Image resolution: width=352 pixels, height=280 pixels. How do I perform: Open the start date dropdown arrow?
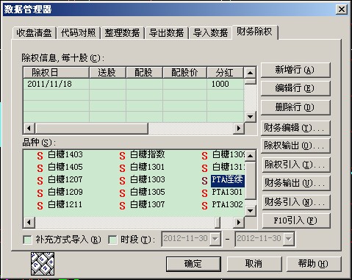coord(215,239)
